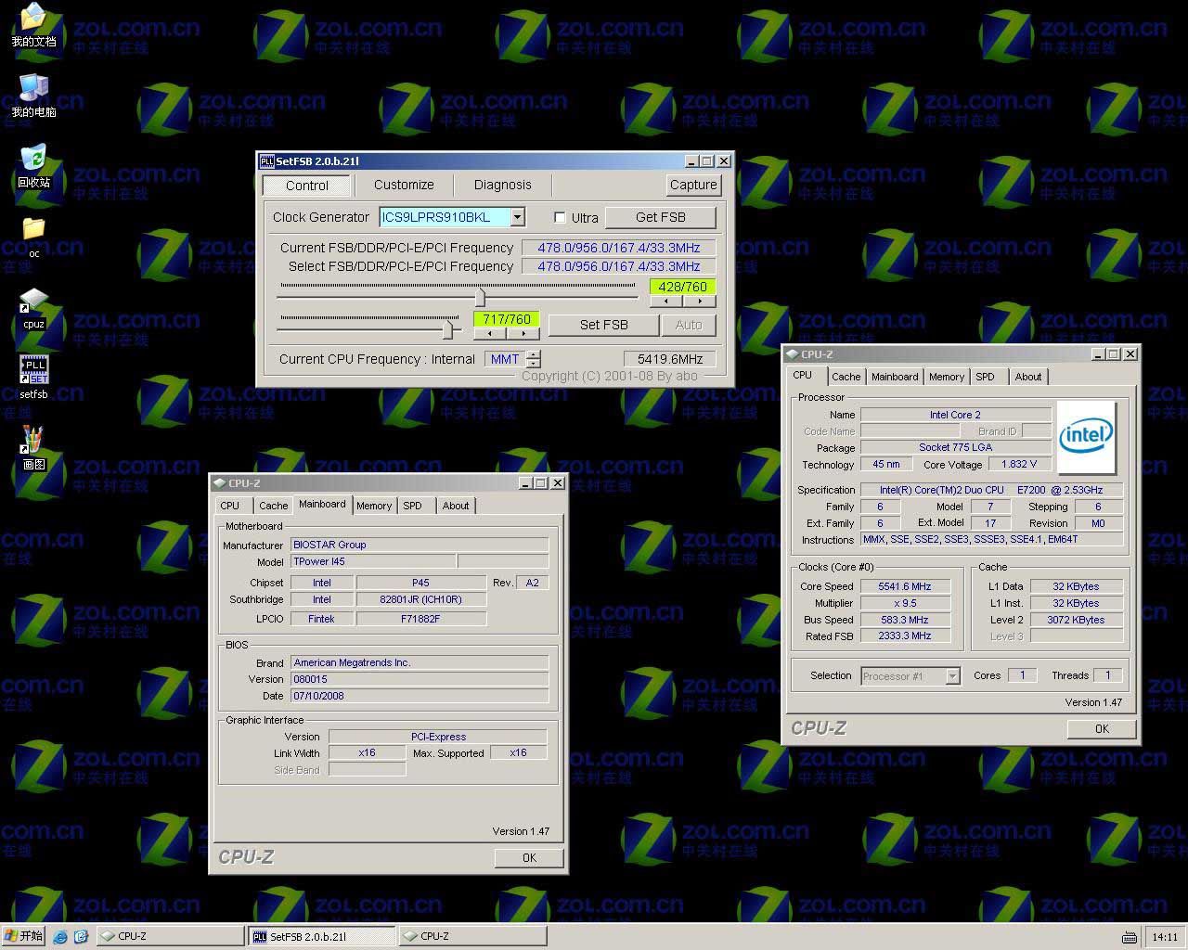Click the keyboard tray icon
Screen dimensions: 1188x950
click(1130, 937)
